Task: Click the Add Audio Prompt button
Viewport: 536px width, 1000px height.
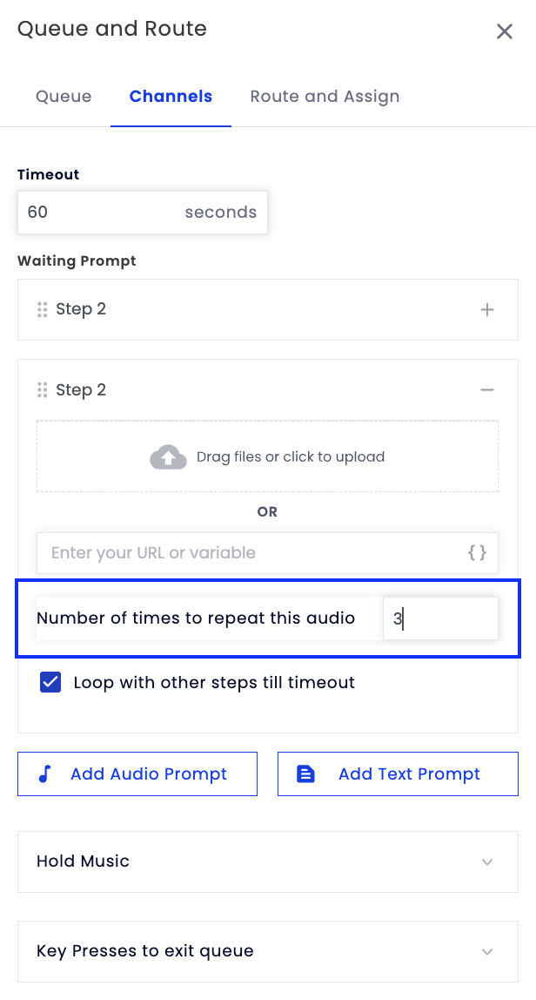Action: click(137, 774)
